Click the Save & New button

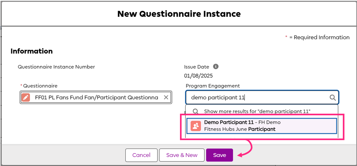pos(182,155)
